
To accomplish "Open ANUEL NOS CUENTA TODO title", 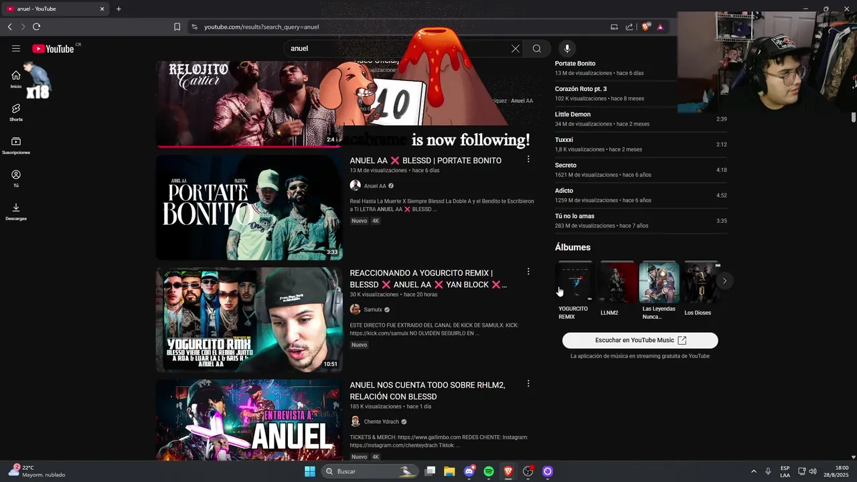I will [x=427, y=391].
